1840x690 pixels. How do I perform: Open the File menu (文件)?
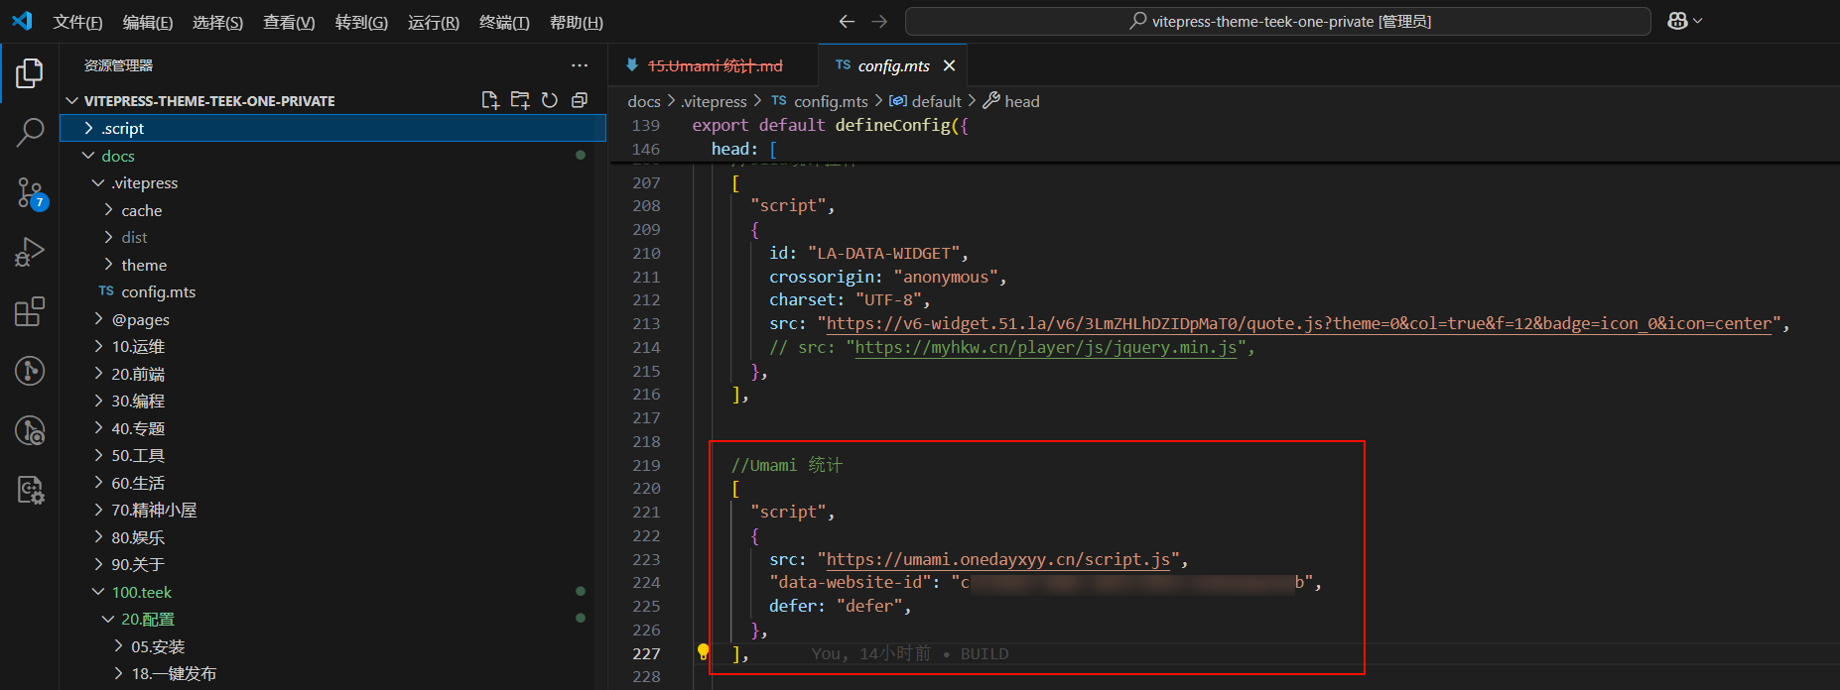[x=77, y=22]
